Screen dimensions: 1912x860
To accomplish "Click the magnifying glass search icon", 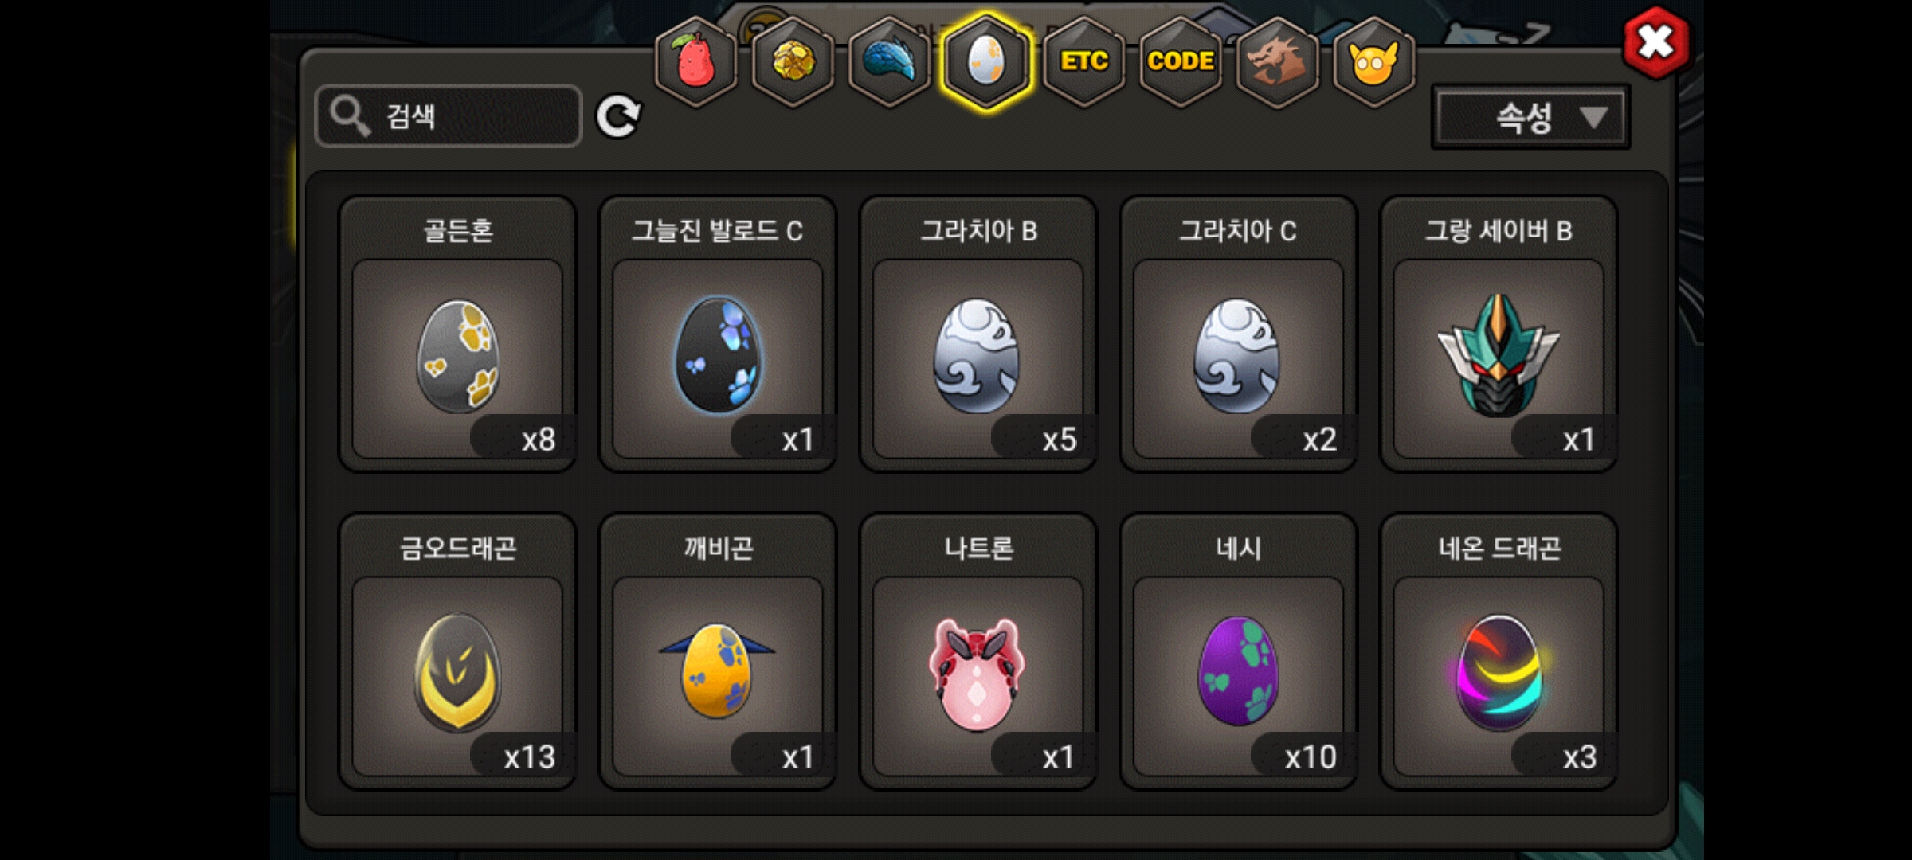I will [350, 116].
